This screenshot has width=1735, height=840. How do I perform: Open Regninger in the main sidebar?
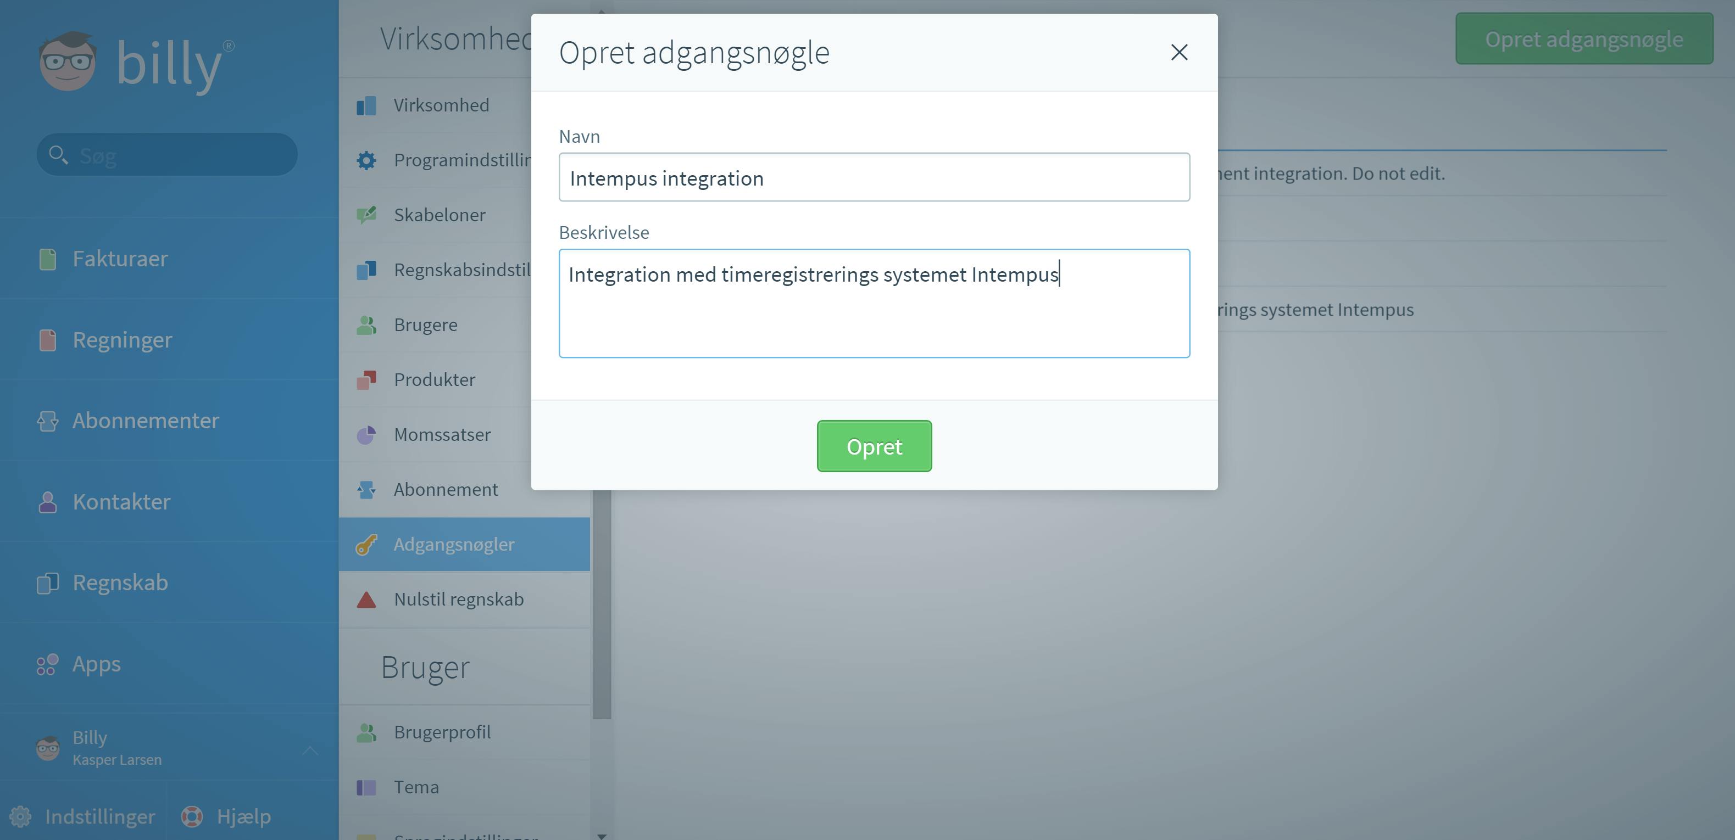[169, 340]
